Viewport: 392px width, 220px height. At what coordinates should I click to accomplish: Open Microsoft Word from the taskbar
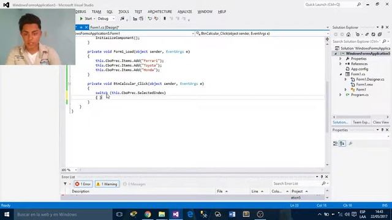[232, 215]
